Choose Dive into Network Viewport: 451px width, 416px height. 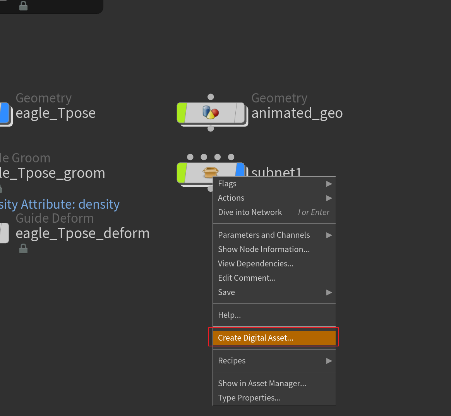point(274,212)
